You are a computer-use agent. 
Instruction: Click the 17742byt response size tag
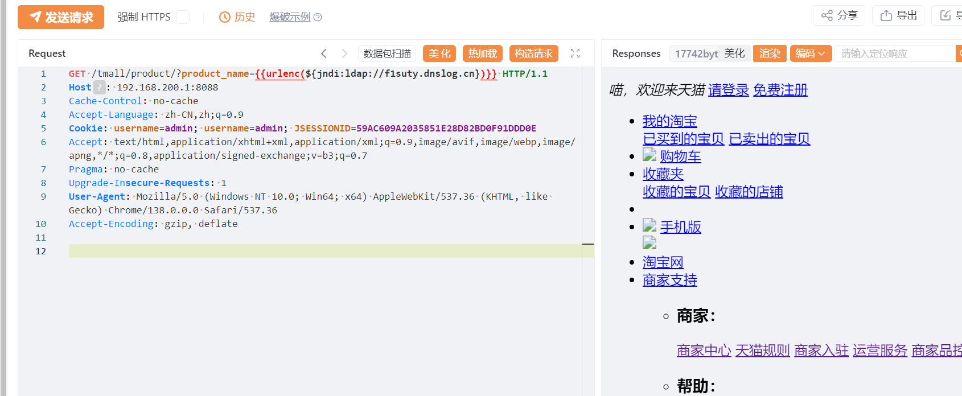point(696,53)
